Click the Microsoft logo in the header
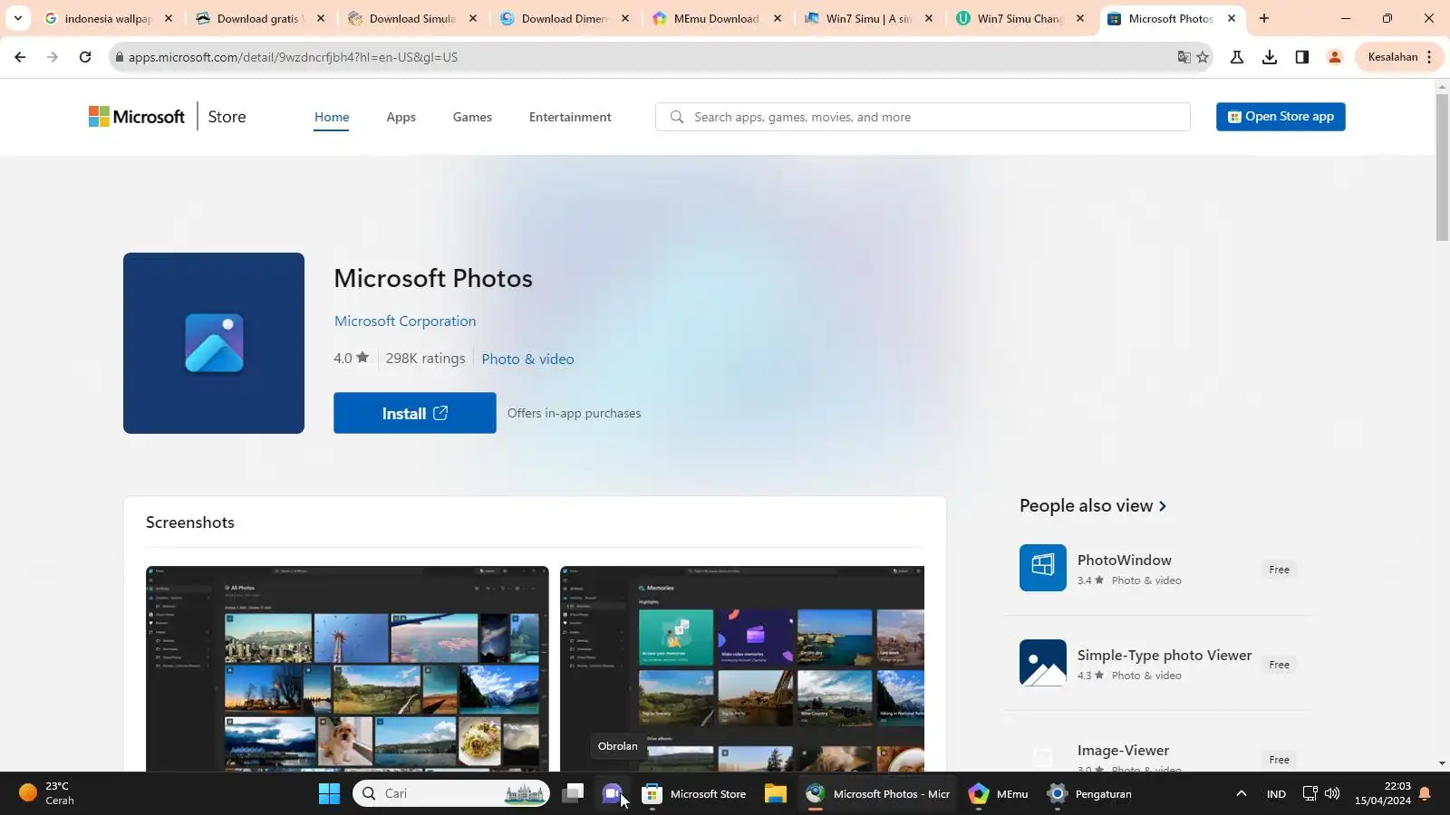This screenshot has width=1450, height=815. click(x=137, y=117)
